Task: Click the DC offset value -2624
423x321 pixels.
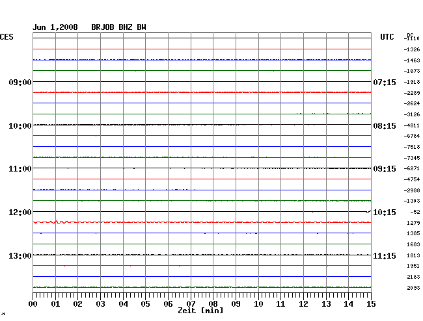Action: point(412,104)
